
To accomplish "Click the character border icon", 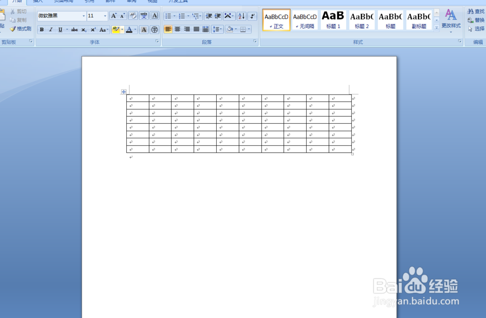I will (155, 16).
